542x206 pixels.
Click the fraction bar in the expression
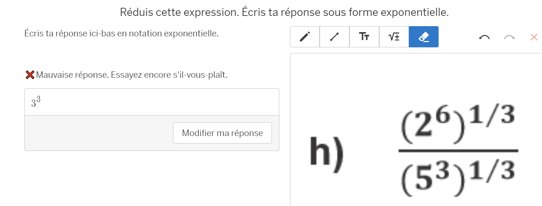[x=458, y=151]
